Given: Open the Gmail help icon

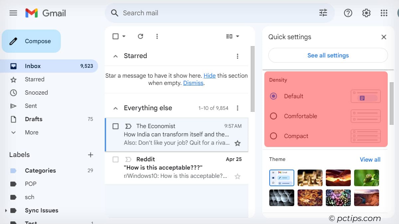Looking at the screenshot, I should point(348,13).
